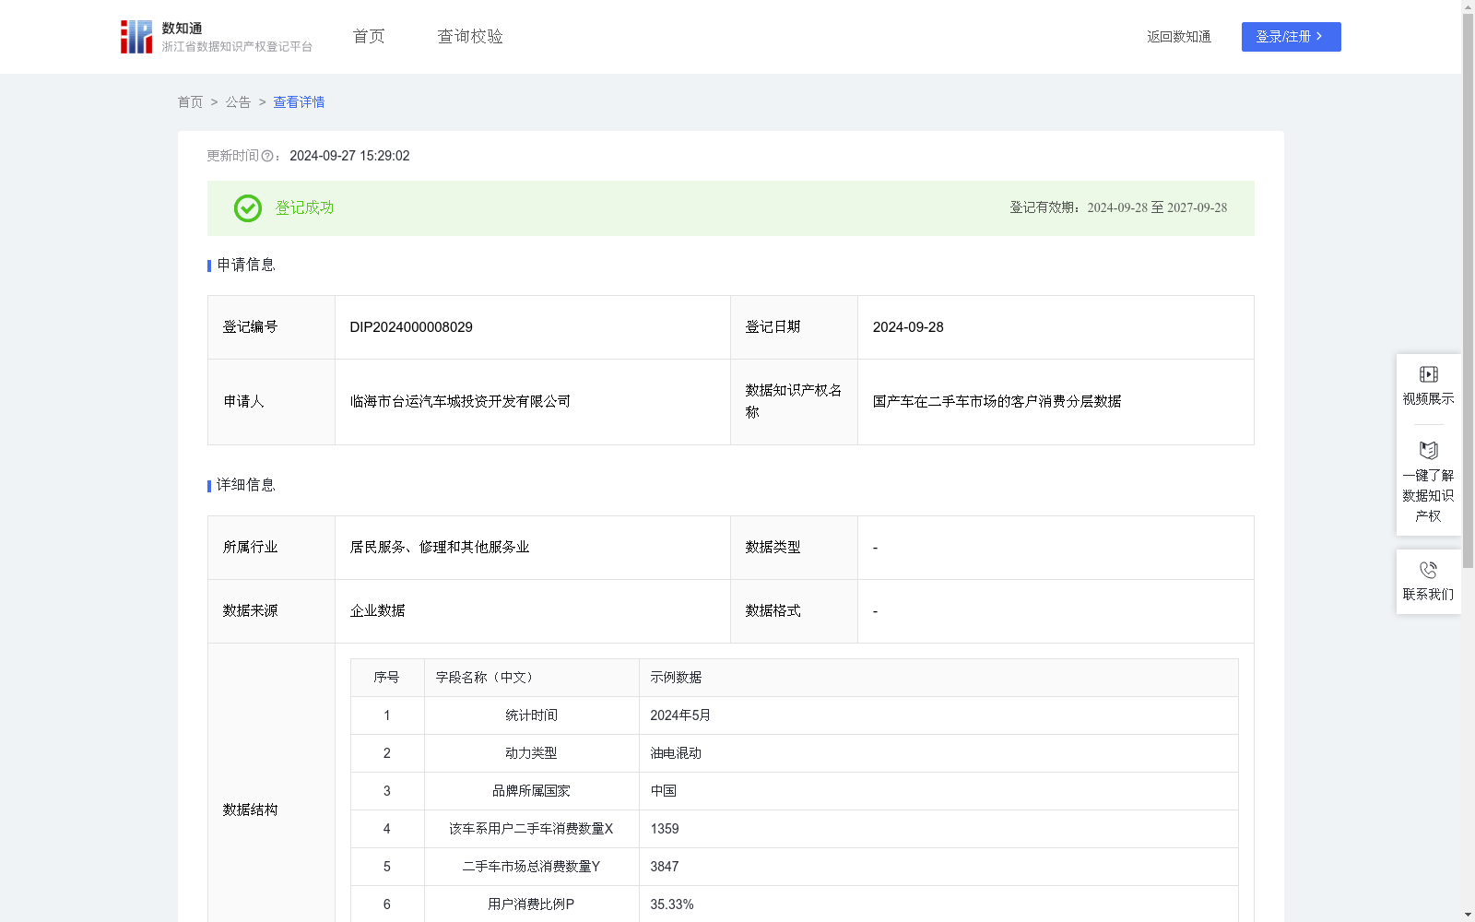Click 返回数知通 link
This screenshot has height=922, width=1475.
[1179, 37]
